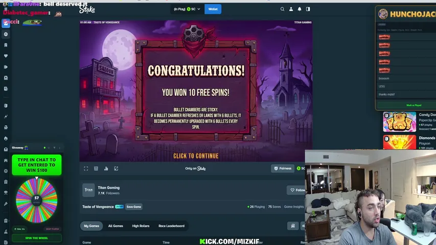This screenshot has height=245, width=436.
Task: Spin the giveaway wheel
Action: (x=37, y=238)
